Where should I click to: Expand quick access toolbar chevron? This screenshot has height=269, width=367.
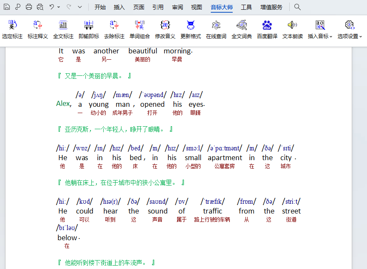coord(80,7)
